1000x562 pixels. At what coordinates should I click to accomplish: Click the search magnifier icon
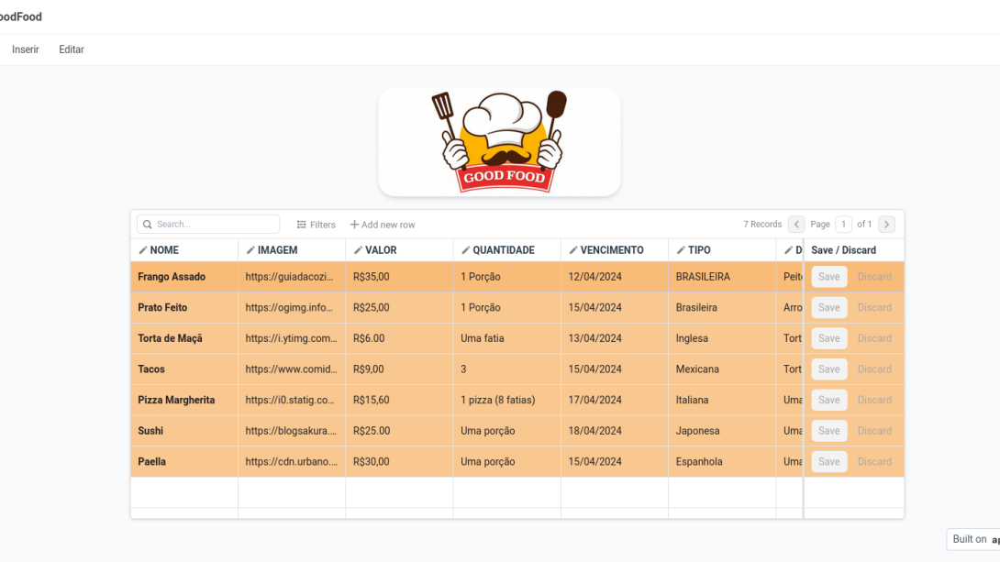pyautogui.click(x=148, y=225)
